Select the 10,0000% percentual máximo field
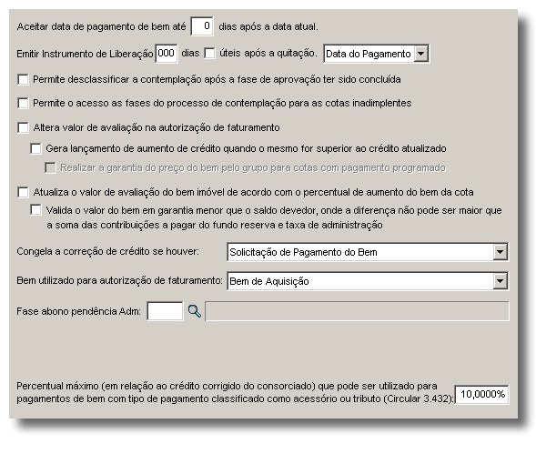 click(x=482, y=395)
